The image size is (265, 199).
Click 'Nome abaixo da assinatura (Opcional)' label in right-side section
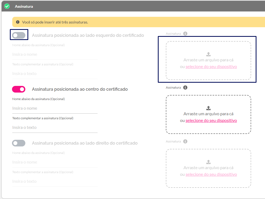pos(38,153)
